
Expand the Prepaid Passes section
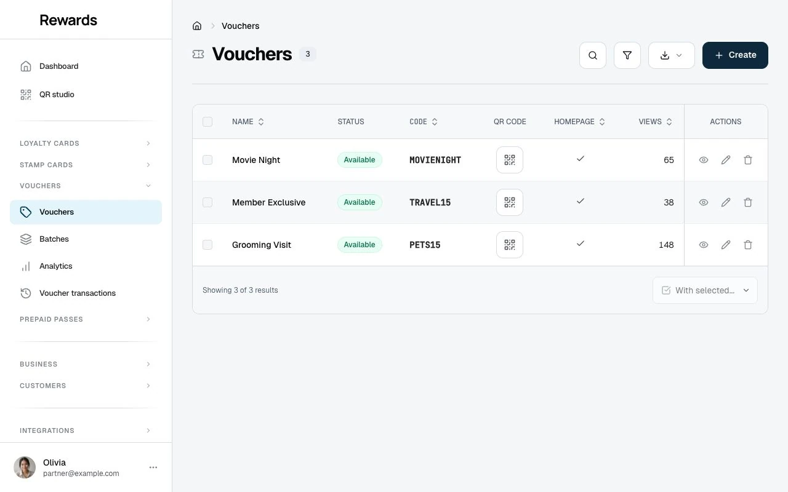86,319
